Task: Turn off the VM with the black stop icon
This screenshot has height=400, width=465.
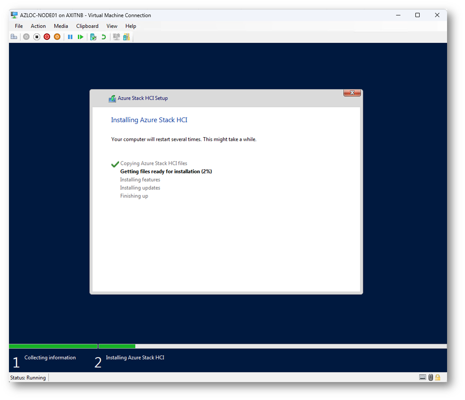Action: click(37, 37)
